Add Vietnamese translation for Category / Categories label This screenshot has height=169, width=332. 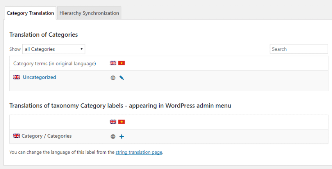(x=121, y=137)
